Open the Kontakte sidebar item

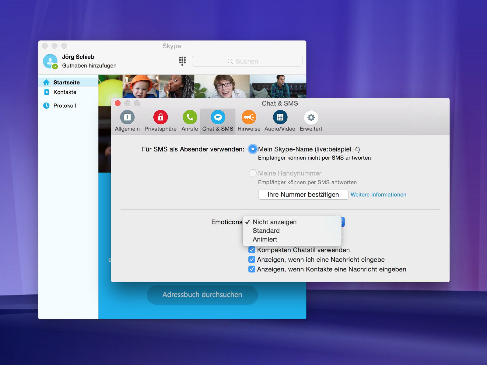[68, 92]
